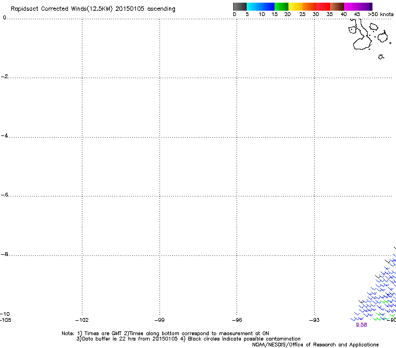This screenshot has height=348, width=396.
Task: Click the NOAA/NESDIS credit text
Action: click(315, 345)
